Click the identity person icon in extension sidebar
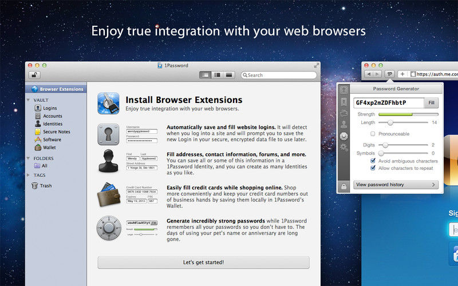The image size is (458, 286). pos(344,124)
